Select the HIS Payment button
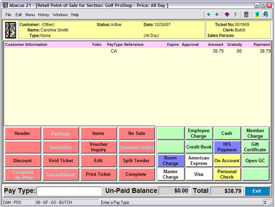 coord(227,147)
